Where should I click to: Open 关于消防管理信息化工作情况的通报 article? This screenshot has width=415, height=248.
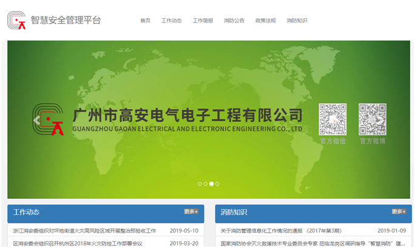click(x=281, y=230)
